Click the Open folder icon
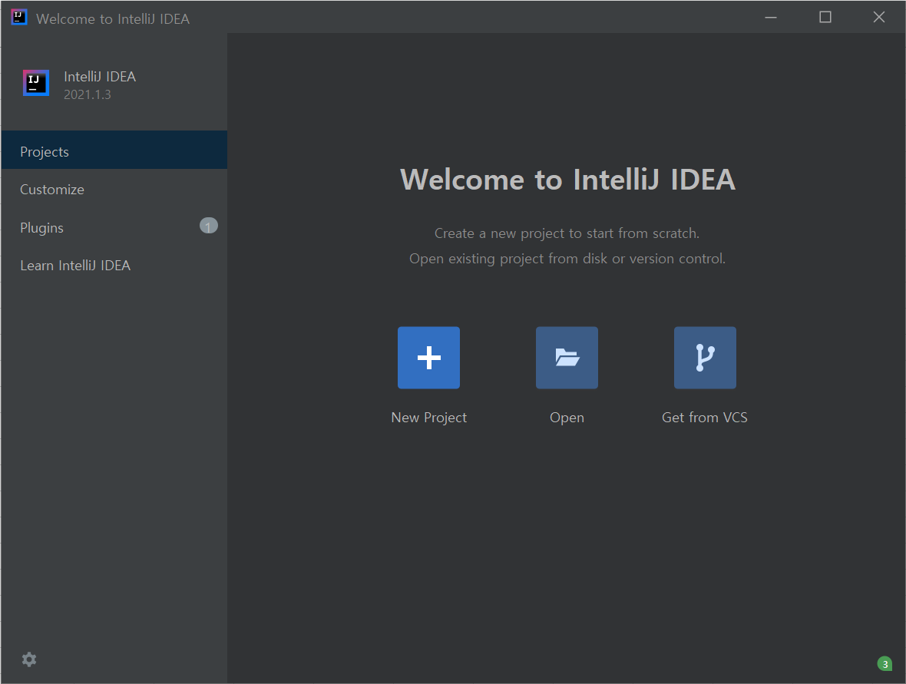Screen dimensions: 906x684 click(567, 358)
